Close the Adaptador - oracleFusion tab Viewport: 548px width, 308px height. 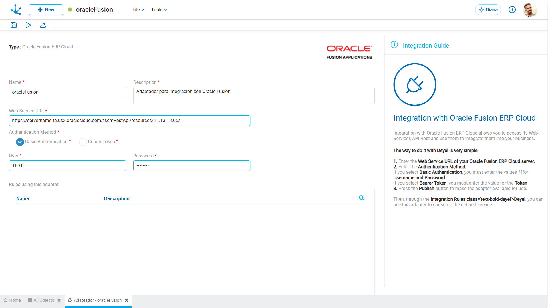click(127, 300)
